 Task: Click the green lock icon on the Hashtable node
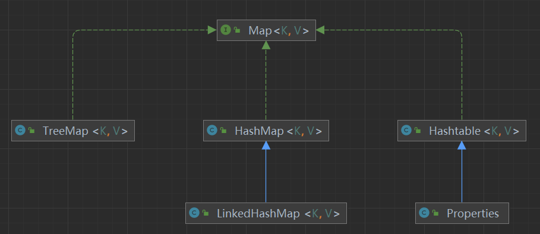tap(418, 131)
